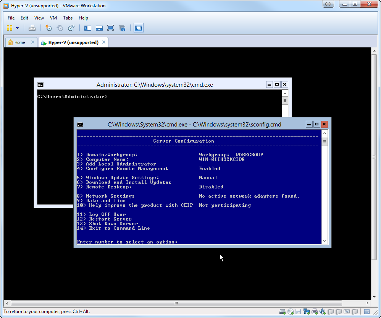Open the View menu
The width and height of the screenshot is (381, 318).
[39, 18]
